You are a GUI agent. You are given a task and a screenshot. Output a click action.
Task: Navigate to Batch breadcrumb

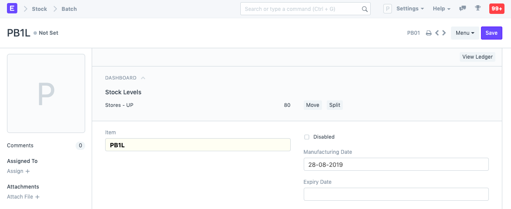pos(69,9)
